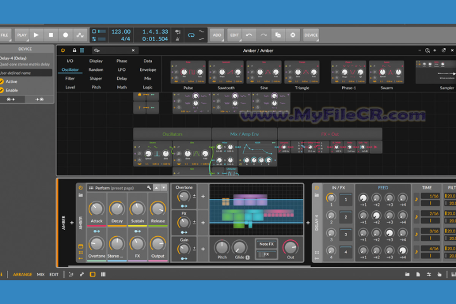This screenshot has height=304, width=456.
Task: Select the LFO module category
Action: point(122,70)
